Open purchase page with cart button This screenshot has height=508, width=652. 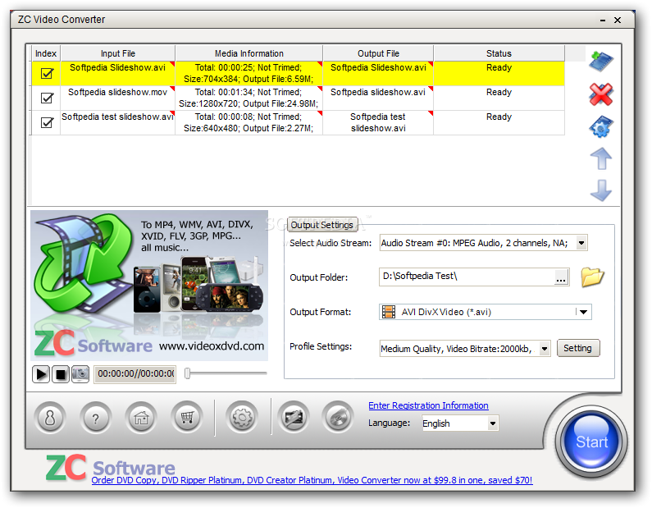(x=187, y=418)
